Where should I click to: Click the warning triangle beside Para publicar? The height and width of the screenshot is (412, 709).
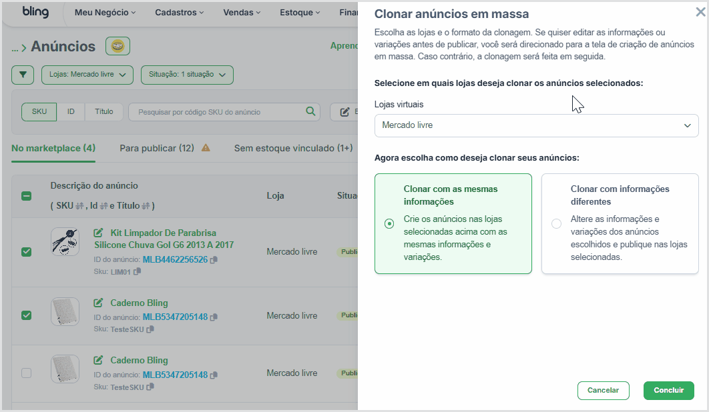(x=206, y=148)
